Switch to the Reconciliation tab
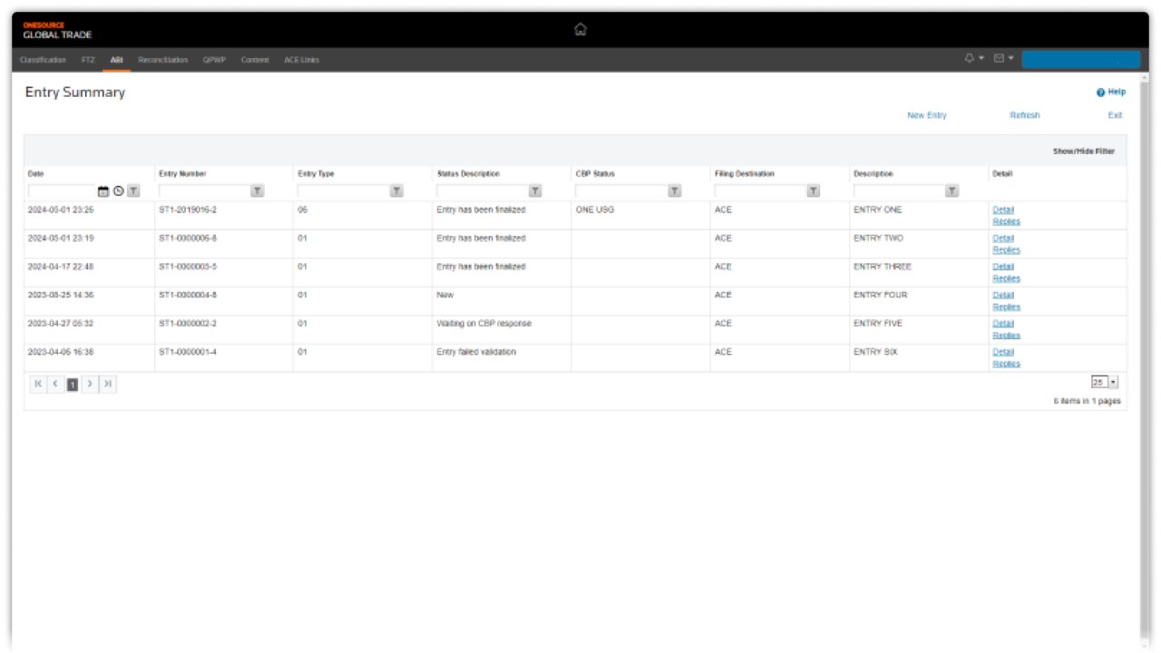Viewport: 1161px width, 653px height. click(163, 60)
